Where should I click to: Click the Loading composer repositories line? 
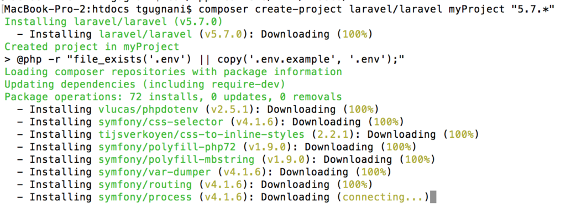pos(173,72)
